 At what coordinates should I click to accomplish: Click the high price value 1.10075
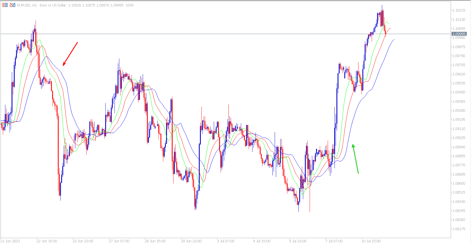(88, 5)
